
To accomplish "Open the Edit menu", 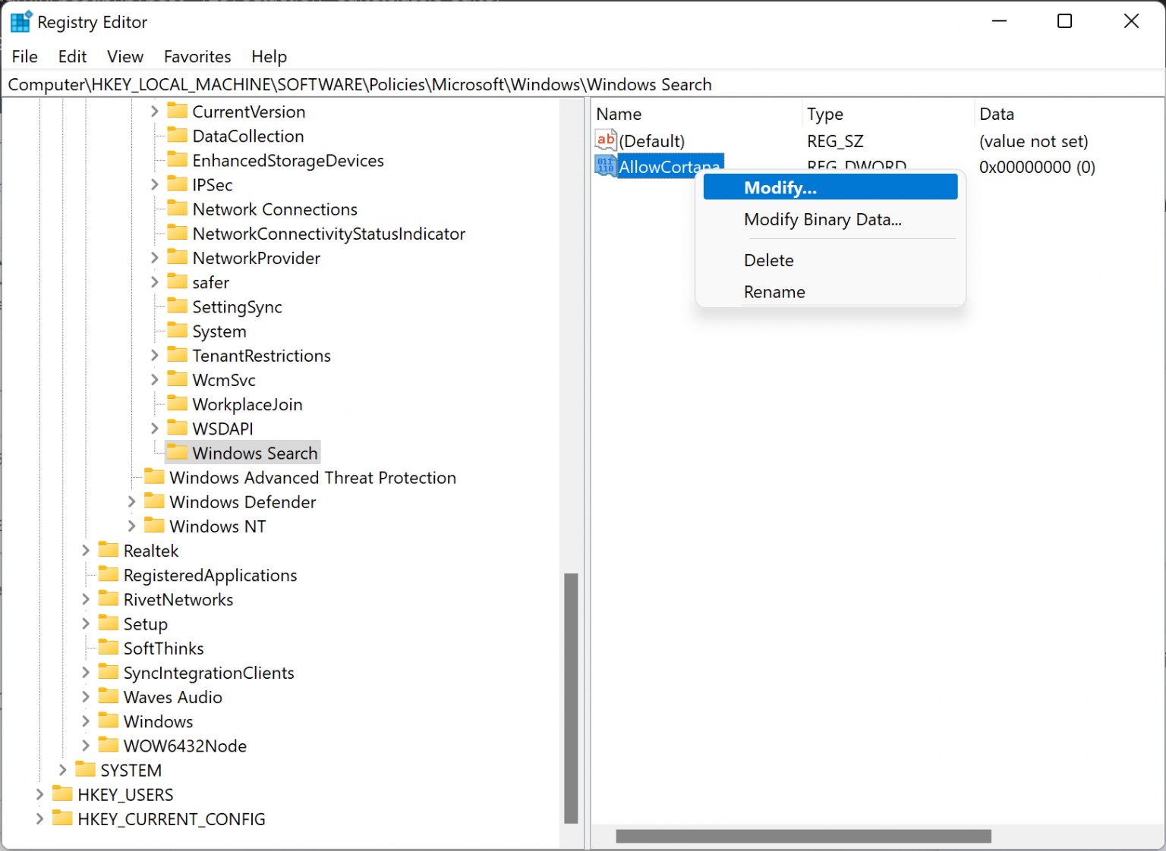I will (72, 57).
